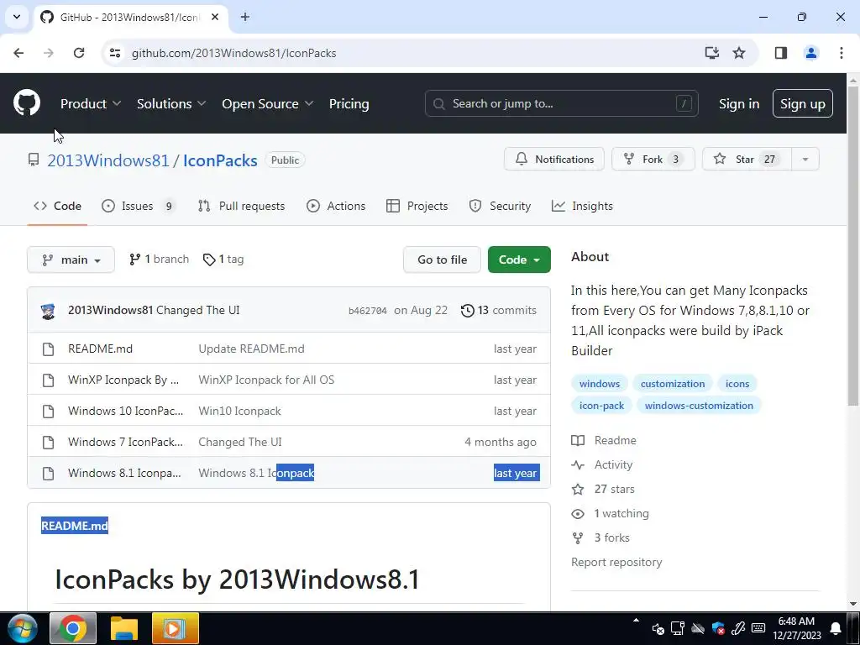The image size is (860, 645).
Task: Open the Chrome three-dot menu
Action: pos(842,53)
